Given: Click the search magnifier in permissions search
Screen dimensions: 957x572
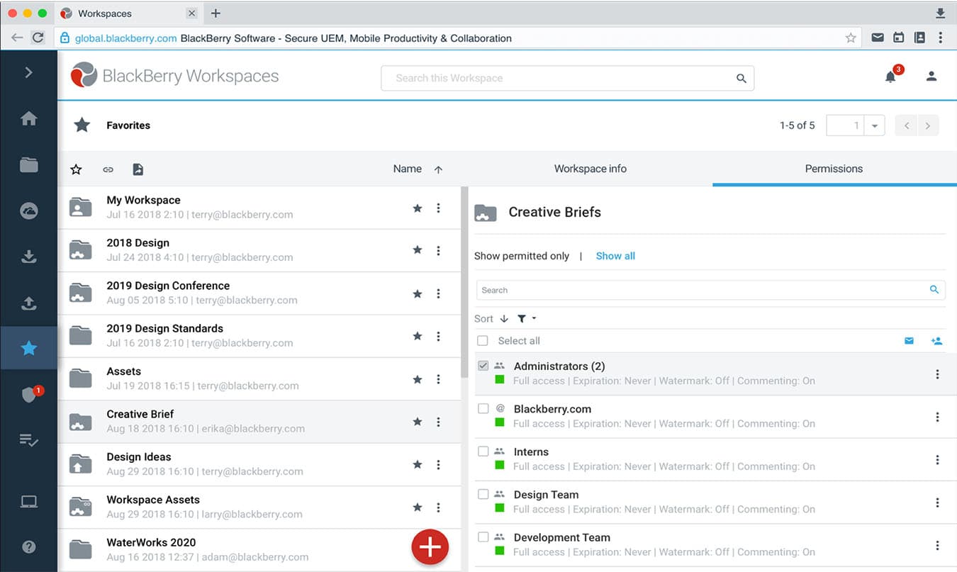Looking at the screenshot, I should (934, 289).
